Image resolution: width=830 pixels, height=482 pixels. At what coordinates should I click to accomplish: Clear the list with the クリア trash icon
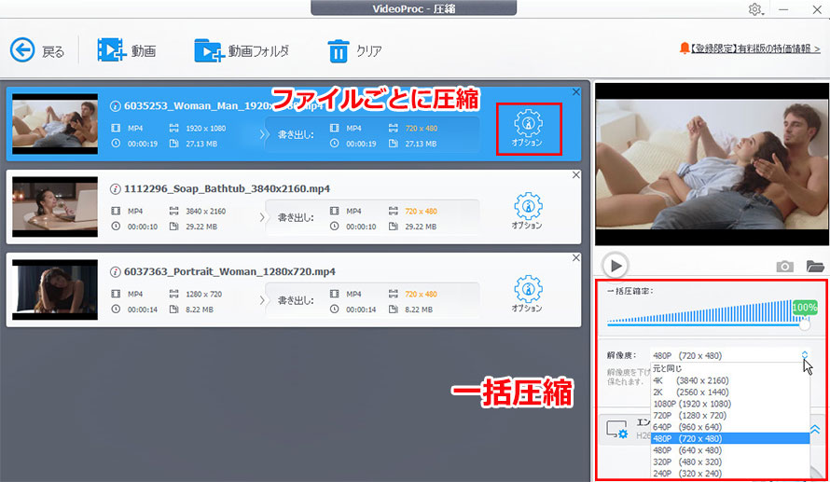(339, 50)
